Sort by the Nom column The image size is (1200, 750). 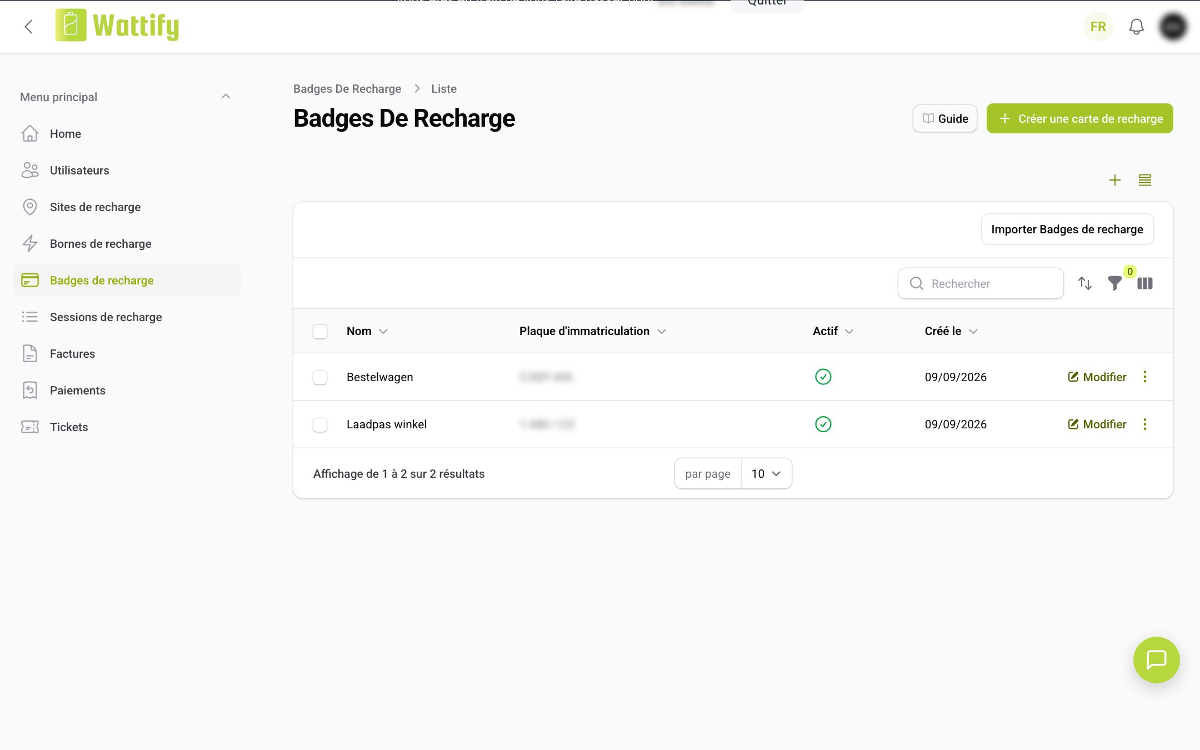[367, 331]
